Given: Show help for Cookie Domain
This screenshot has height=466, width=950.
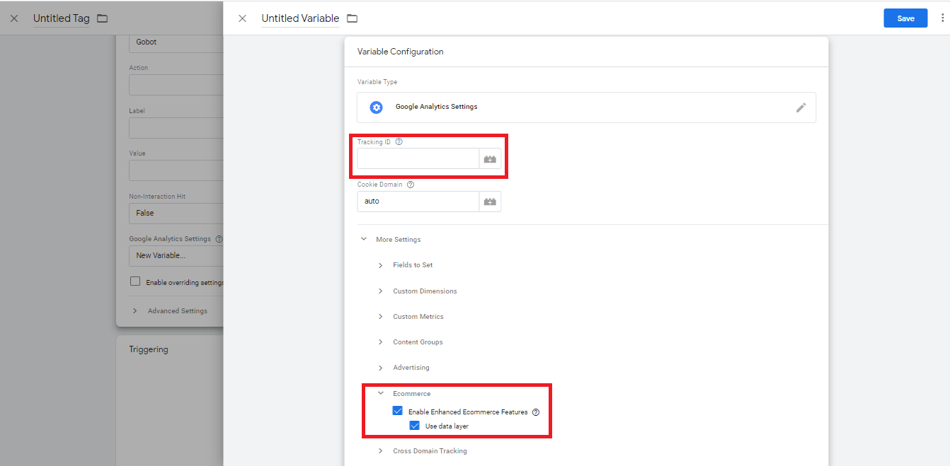Looking at the screenshot, I should click(411, 185).
